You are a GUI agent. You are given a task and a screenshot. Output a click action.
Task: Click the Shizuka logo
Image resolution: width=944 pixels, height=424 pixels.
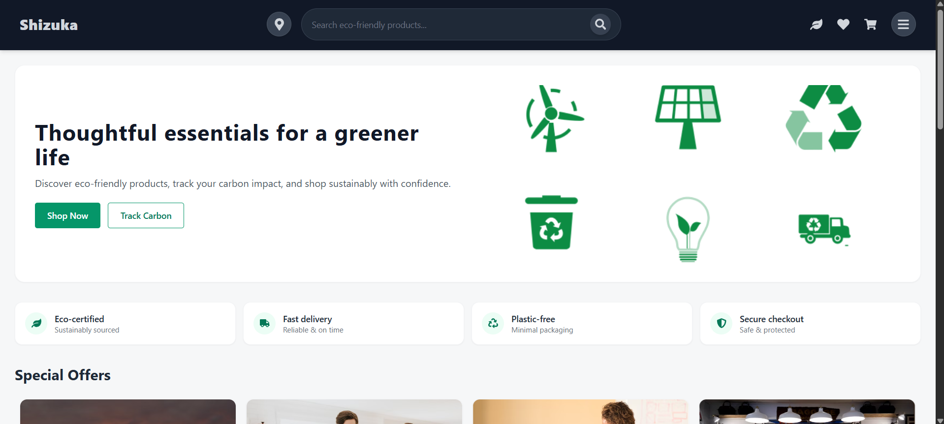coord(49,25)
